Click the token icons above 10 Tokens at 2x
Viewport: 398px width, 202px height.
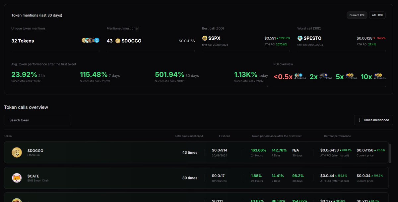pyautogui.click(x=323, y=75)
